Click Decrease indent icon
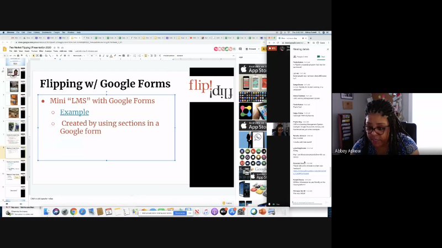This screenshot has width=442, height=248. click(151, 56)
